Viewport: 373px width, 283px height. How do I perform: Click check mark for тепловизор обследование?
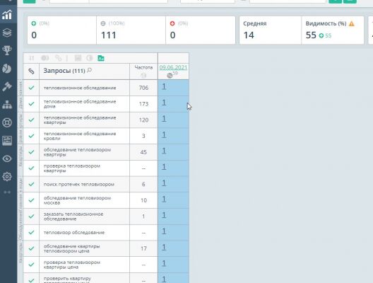(31, 232)
